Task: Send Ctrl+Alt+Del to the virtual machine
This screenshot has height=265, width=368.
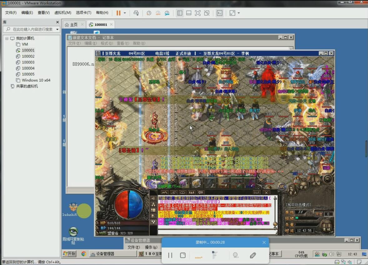Action: [136, 13]
